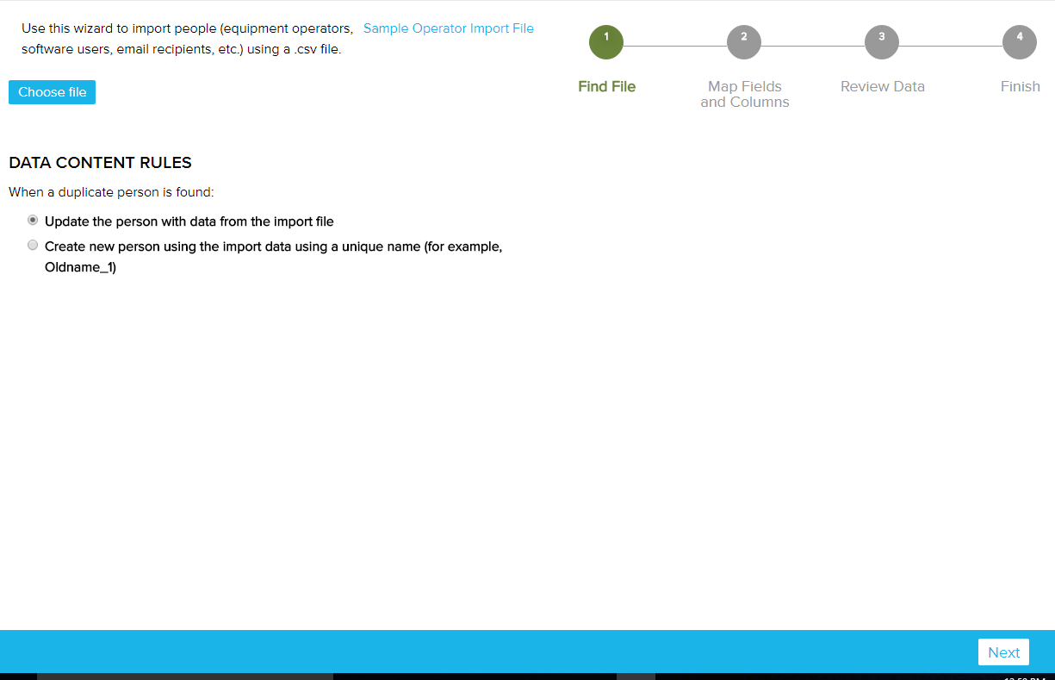Select 'Update the person with data' option
The height and width of the screenshot is (680, 1055).
[32, 220]
